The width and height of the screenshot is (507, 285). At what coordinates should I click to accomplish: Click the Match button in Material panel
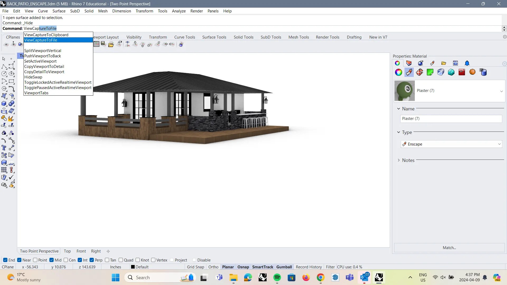(x=449, y=247)
